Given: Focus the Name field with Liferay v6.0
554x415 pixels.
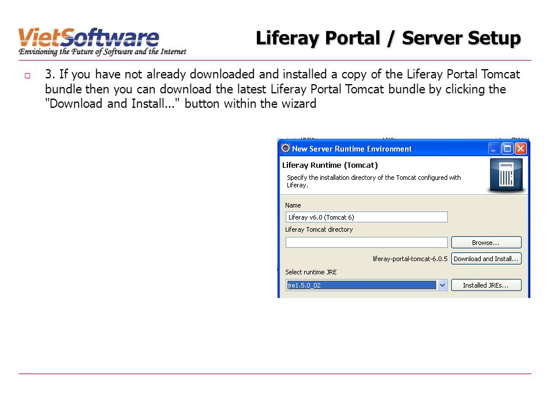Looking at the screenshot, I should click(x=366, y=217).
